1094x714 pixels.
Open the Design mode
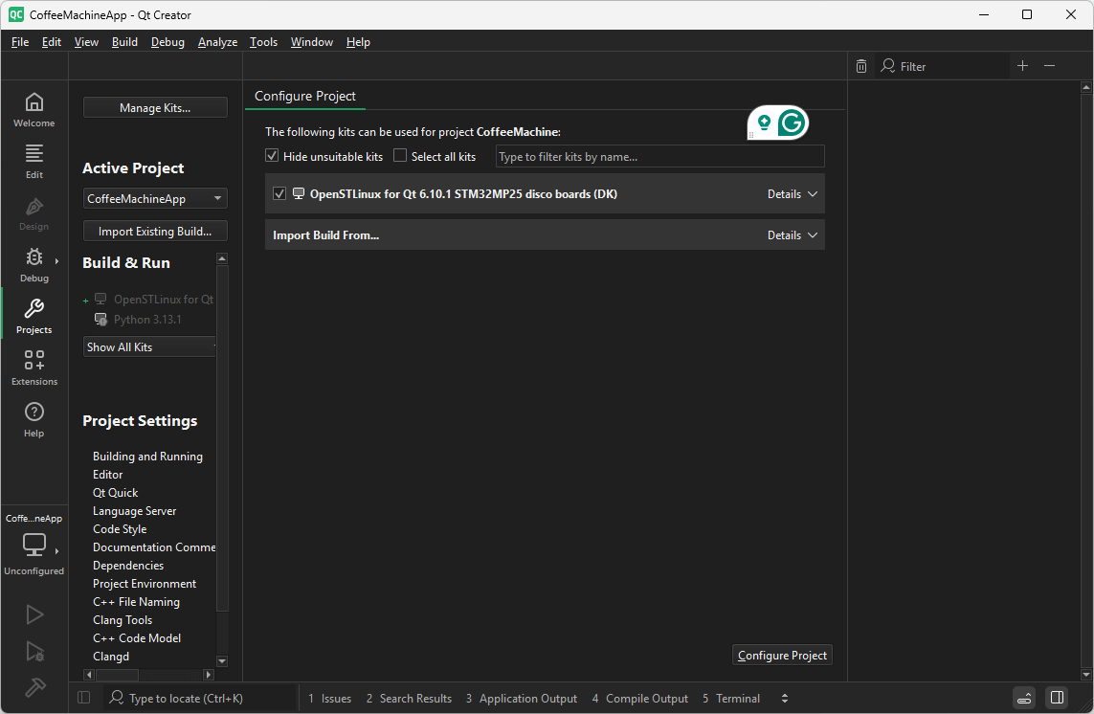[x=33, y=212]
